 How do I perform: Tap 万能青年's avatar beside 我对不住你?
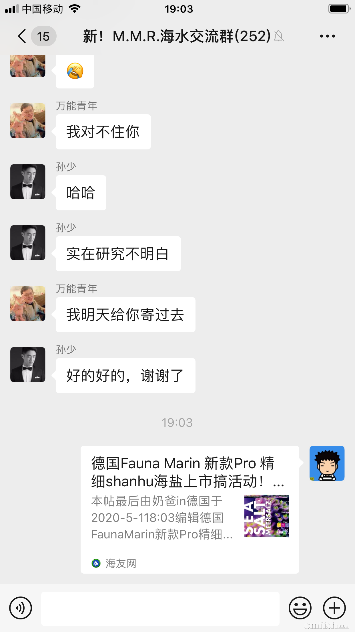pyautogui.click(x=28, y=121)
